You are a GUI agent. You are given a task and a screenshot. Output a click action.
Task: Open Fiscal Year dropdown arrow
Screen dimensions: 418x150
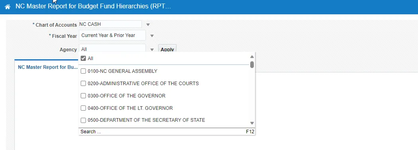point(152,36)
